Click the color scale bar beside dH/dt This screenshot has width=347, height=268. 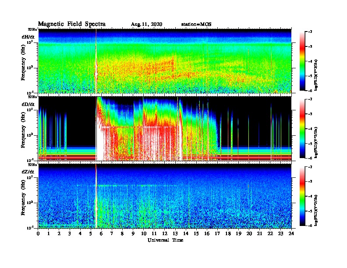click(x=302, y=61)
